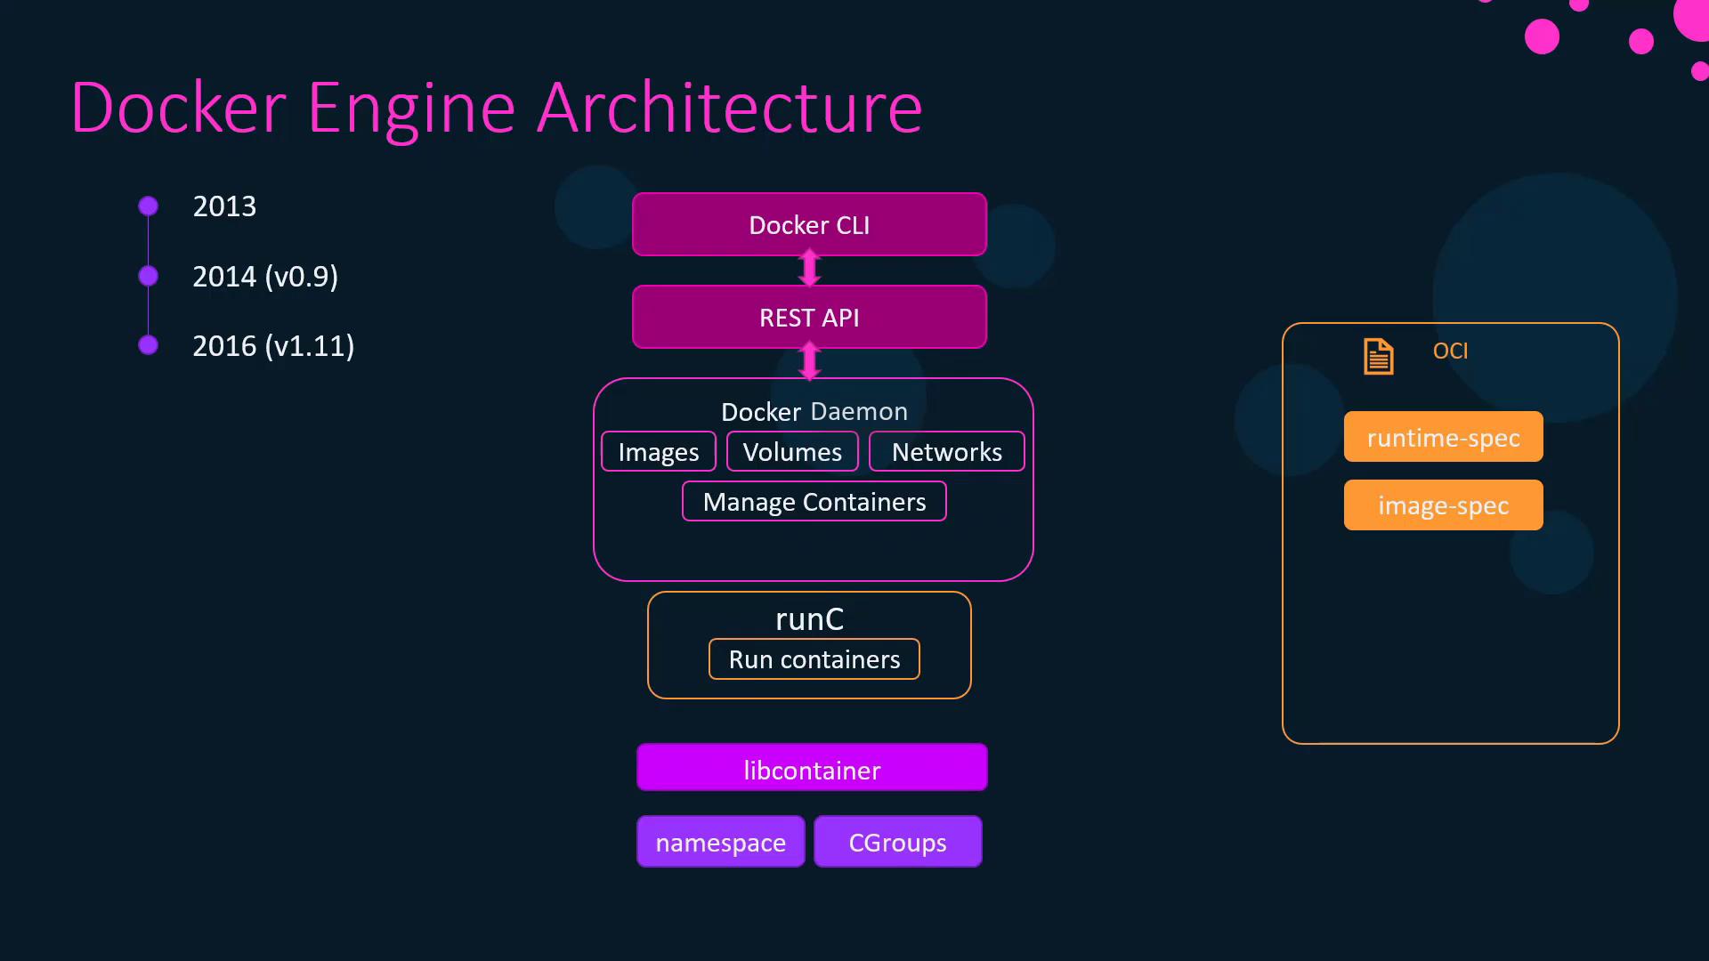Screen dimensions: 1709x961
Task: Select the 2016 (v1.11) timeline bullet
Action: (149, 345)
